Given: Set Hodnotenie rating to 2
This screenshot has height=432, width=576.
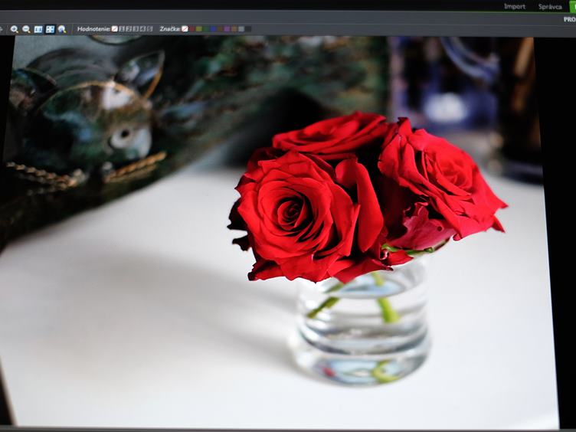Looking at the screenshot, I should tap(129, 28).
